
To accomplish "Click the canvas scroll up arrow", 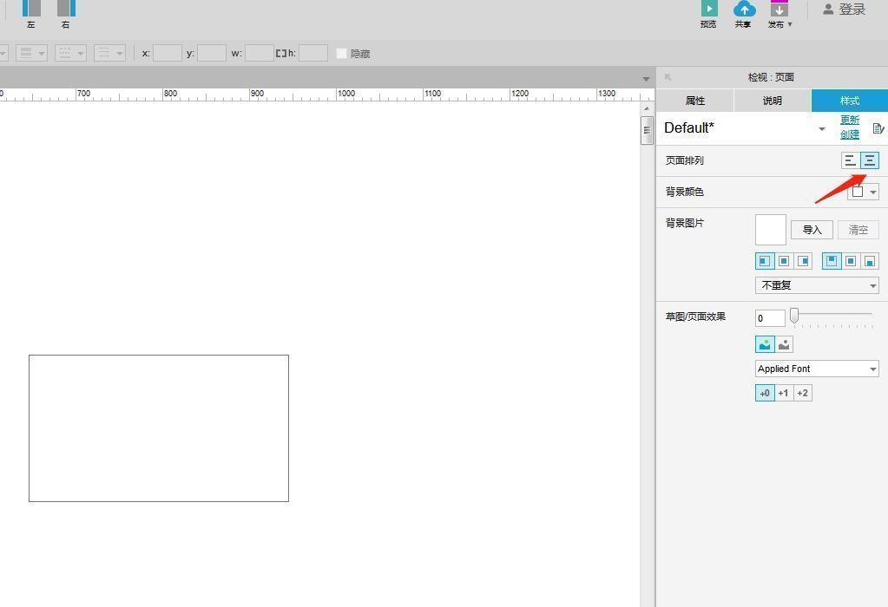I will pos(647,108).
